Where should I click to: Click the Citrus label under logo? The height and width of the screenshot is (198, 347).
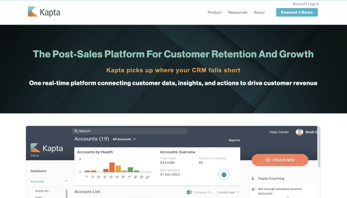(x=35, y=156)
